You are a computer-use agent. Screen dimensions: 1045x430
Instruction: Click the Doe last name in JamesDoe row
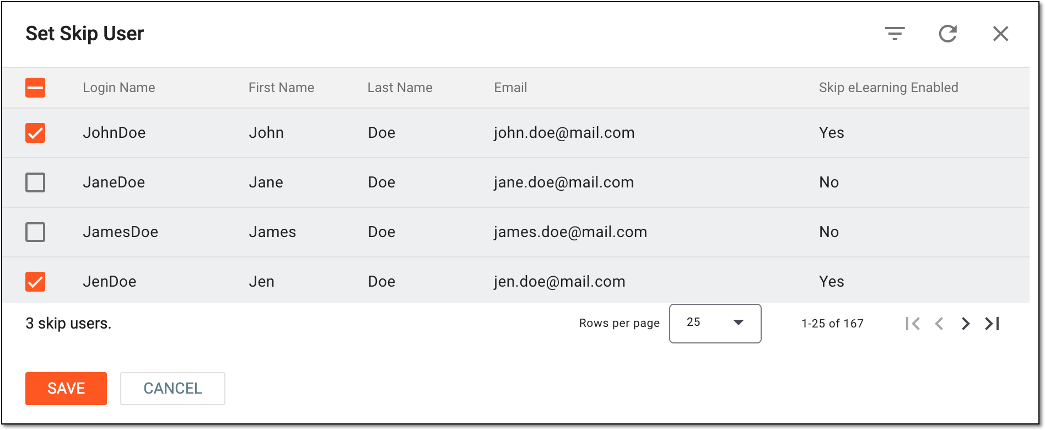point(381,232)
